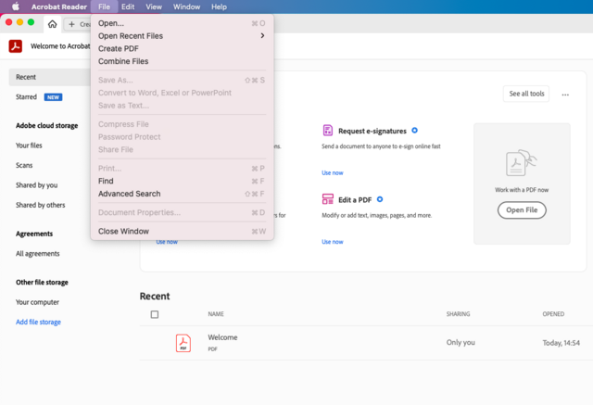Image resolution: width=593 pixels, height=405 pixels.
Task: Click the Add file storage link
Action: coord(38,322)
